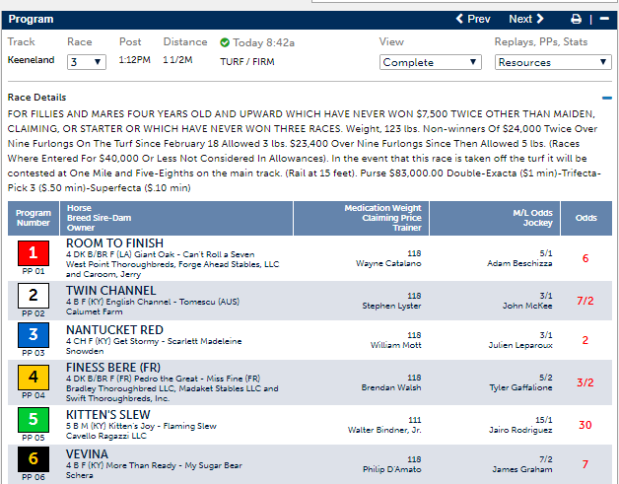Go to previous race with Prev
Viewport: 619px width, 484px height.
point(473,19)
